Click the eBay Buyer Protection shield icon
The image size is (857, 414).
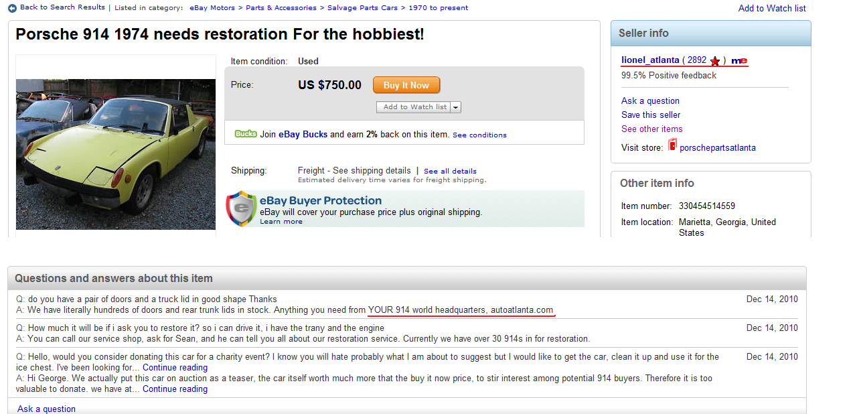[x=241, y=209]
